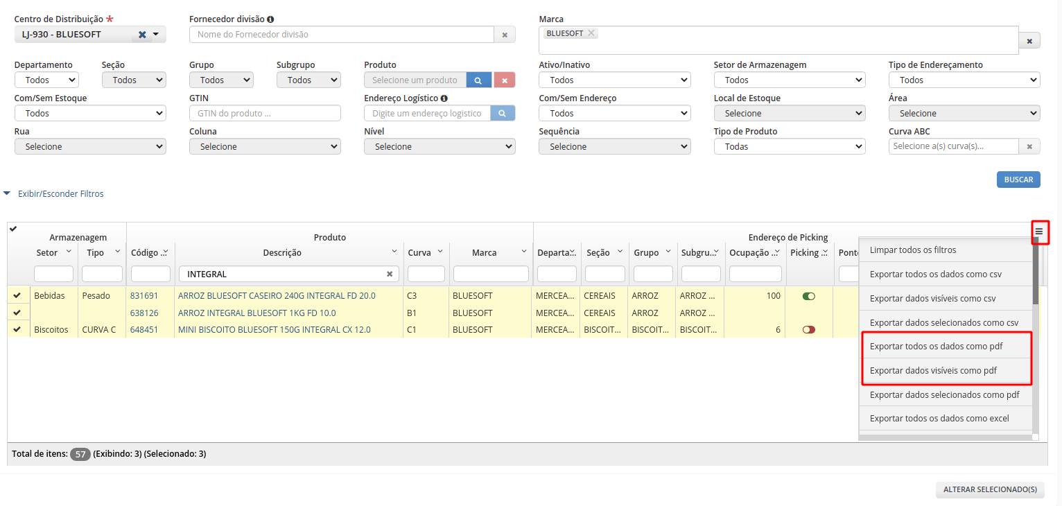Clear the INTEGRAL description filter with the X
This screenshot has width=1062, height=506.
pos(390,274)
